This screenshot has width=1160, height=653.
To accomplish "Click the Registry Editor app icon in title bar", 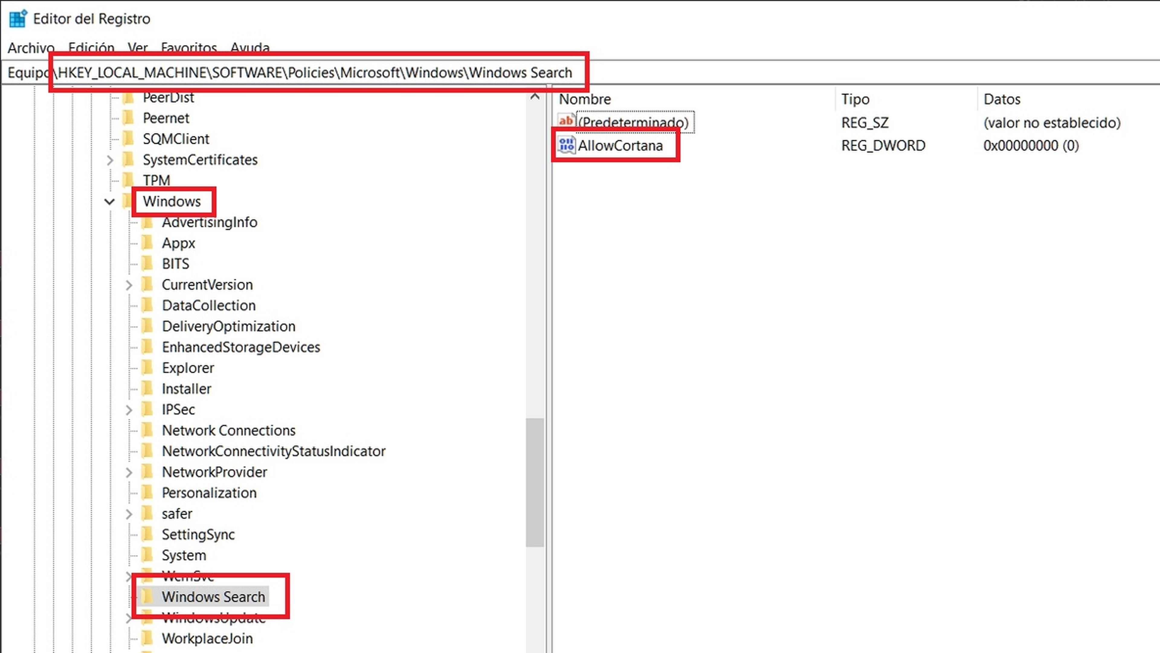I will click(x=18, y=19).
